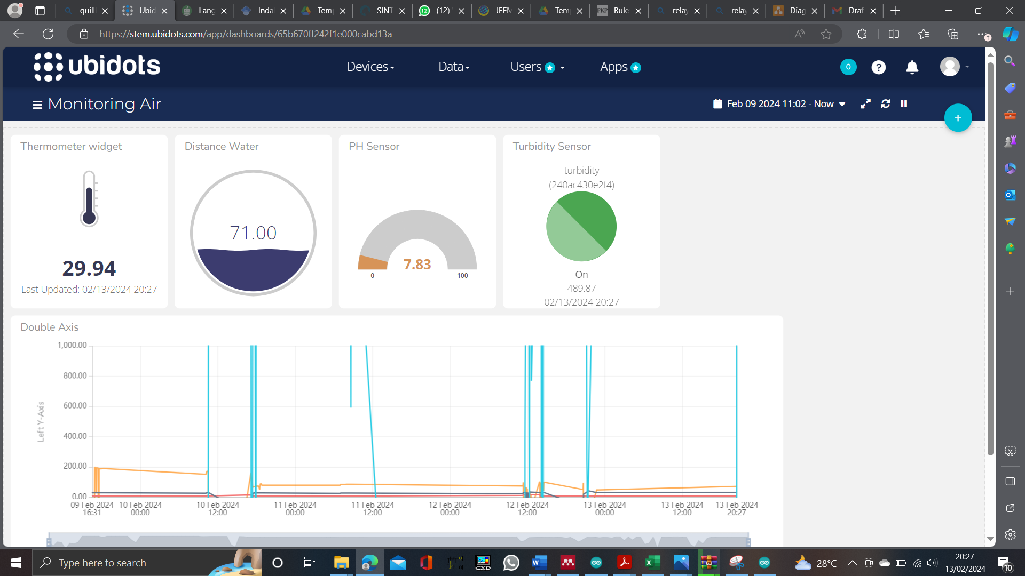Open WhatsApp from the taskbar

(511, 563)
